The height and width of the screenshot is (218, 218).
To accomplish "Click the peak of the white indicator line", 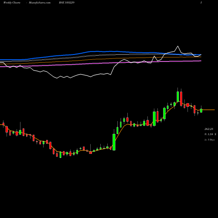I will 177,46.
